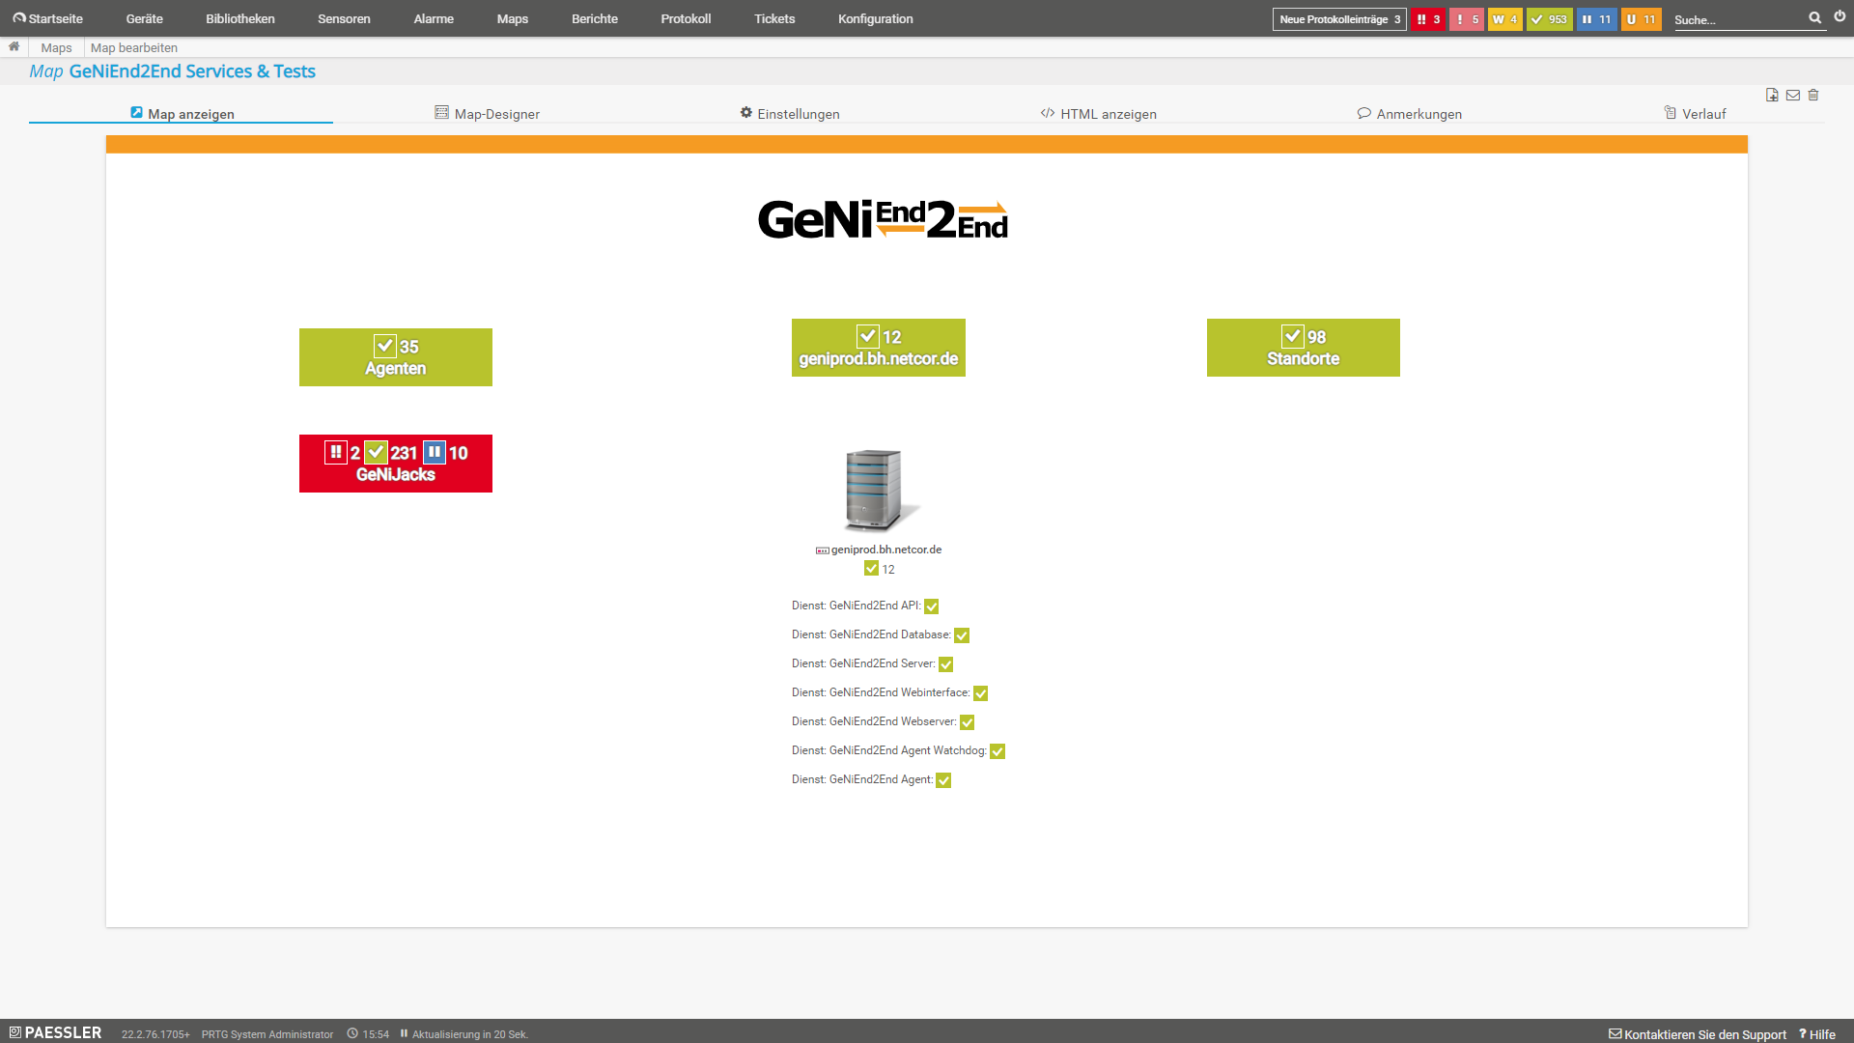Image resolution: width=1854 pixels, height=1043 pixels.
Task: Click PRTG System Administrator user link
Action: pyautogui.click(x=267, y=1034)
